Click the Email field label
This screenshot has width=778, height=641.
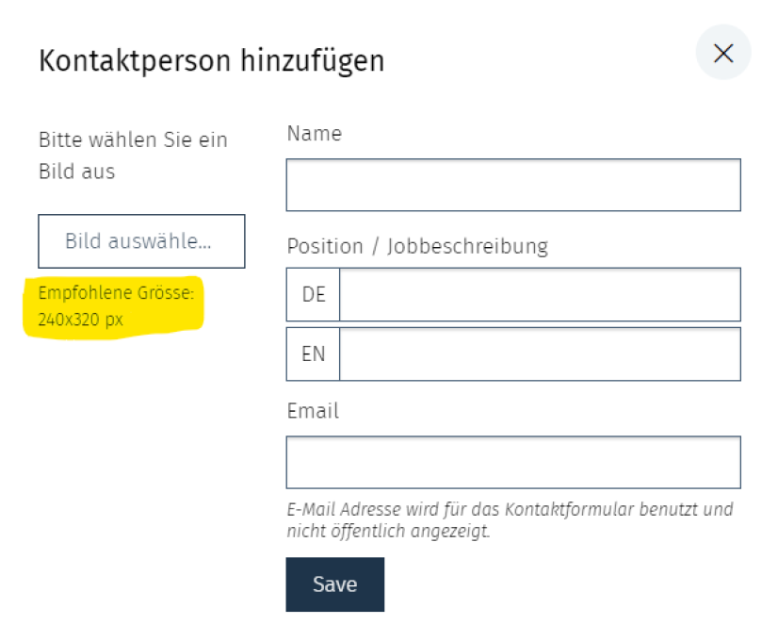pos(313,411)
